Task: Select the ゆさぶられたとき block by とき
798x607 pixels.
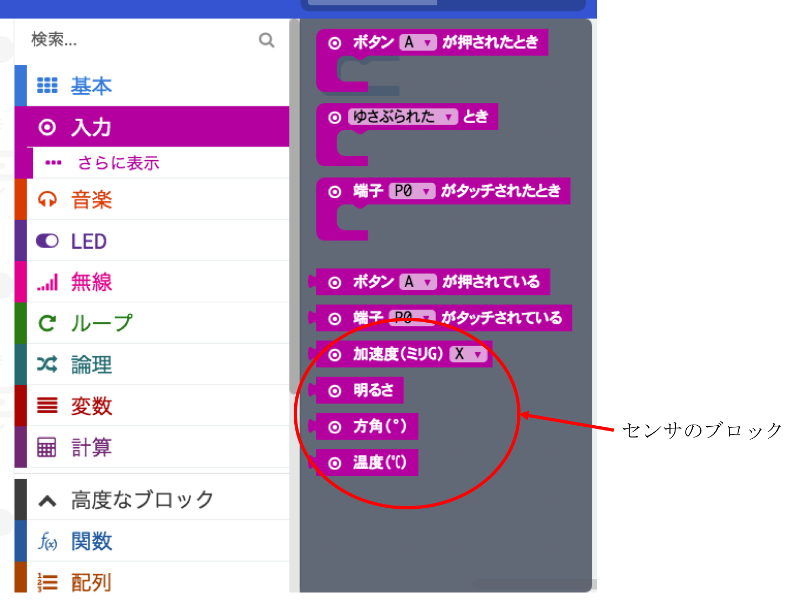Action: tap(476, 117)
